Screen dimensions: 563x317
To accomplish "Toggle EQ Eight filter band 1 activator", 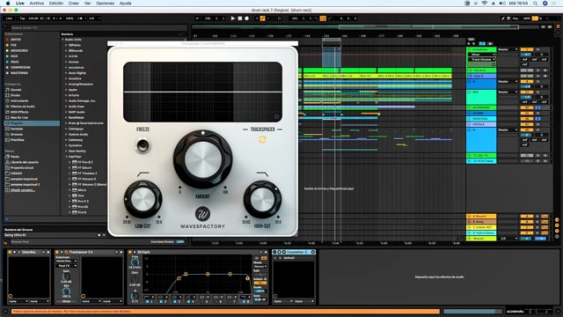I will [x=147, y=301].
